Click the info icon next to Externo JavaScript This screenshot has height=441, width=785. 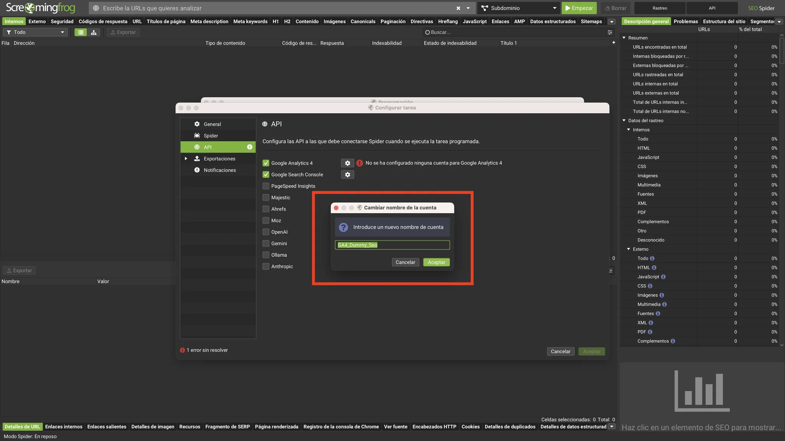(x=663, y=277)
